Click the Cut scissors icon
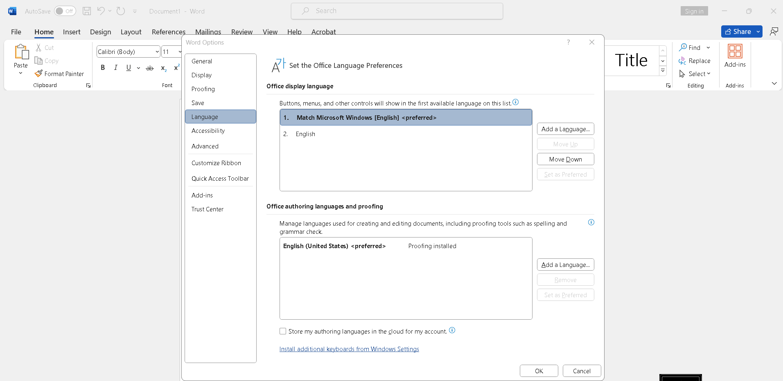 [38, 47]
